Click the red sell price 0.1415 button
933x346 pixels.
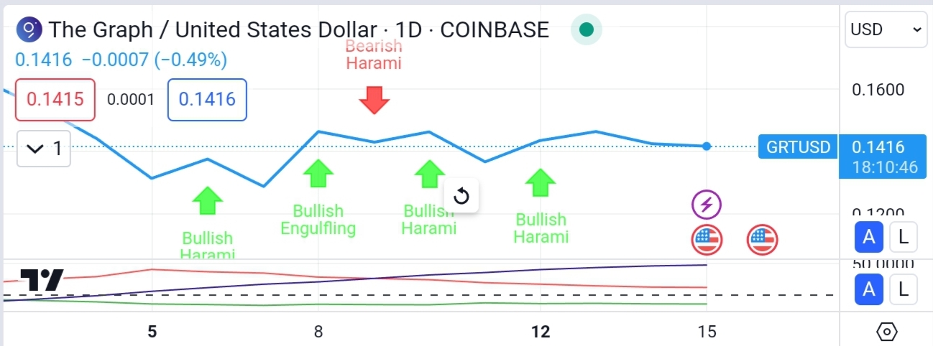pyautogui.click(x=55, y=99)
